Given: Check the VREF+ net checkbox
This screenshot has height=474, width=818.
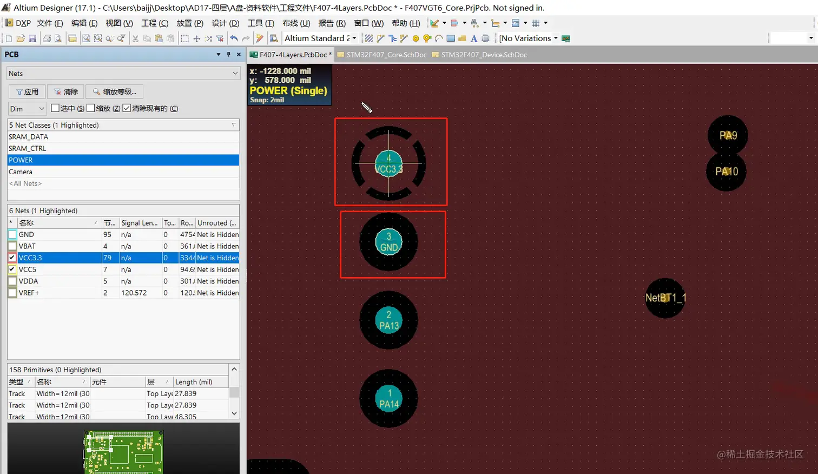Looking at the screenshot, I should pyautogui.click(x=12, y=293).
